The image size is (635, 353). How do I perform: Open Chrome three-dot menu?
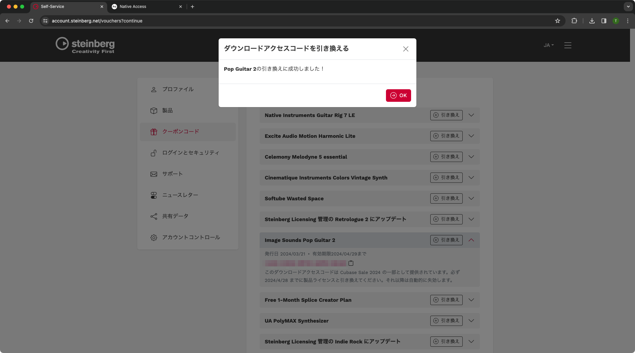tap(628, 21)
